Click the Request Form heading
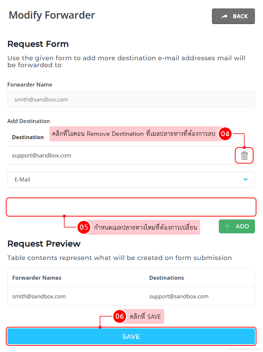Image resolution: width=263 pixels, height=352 pixels. point(38,44)
